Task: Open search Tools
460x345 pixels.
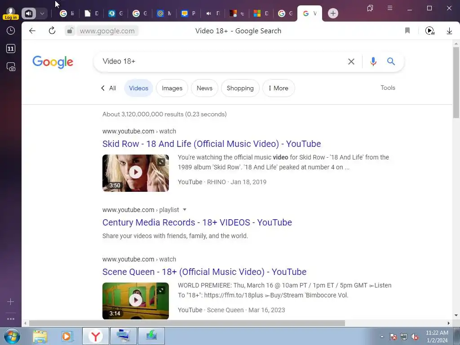Action: point(388,88)
